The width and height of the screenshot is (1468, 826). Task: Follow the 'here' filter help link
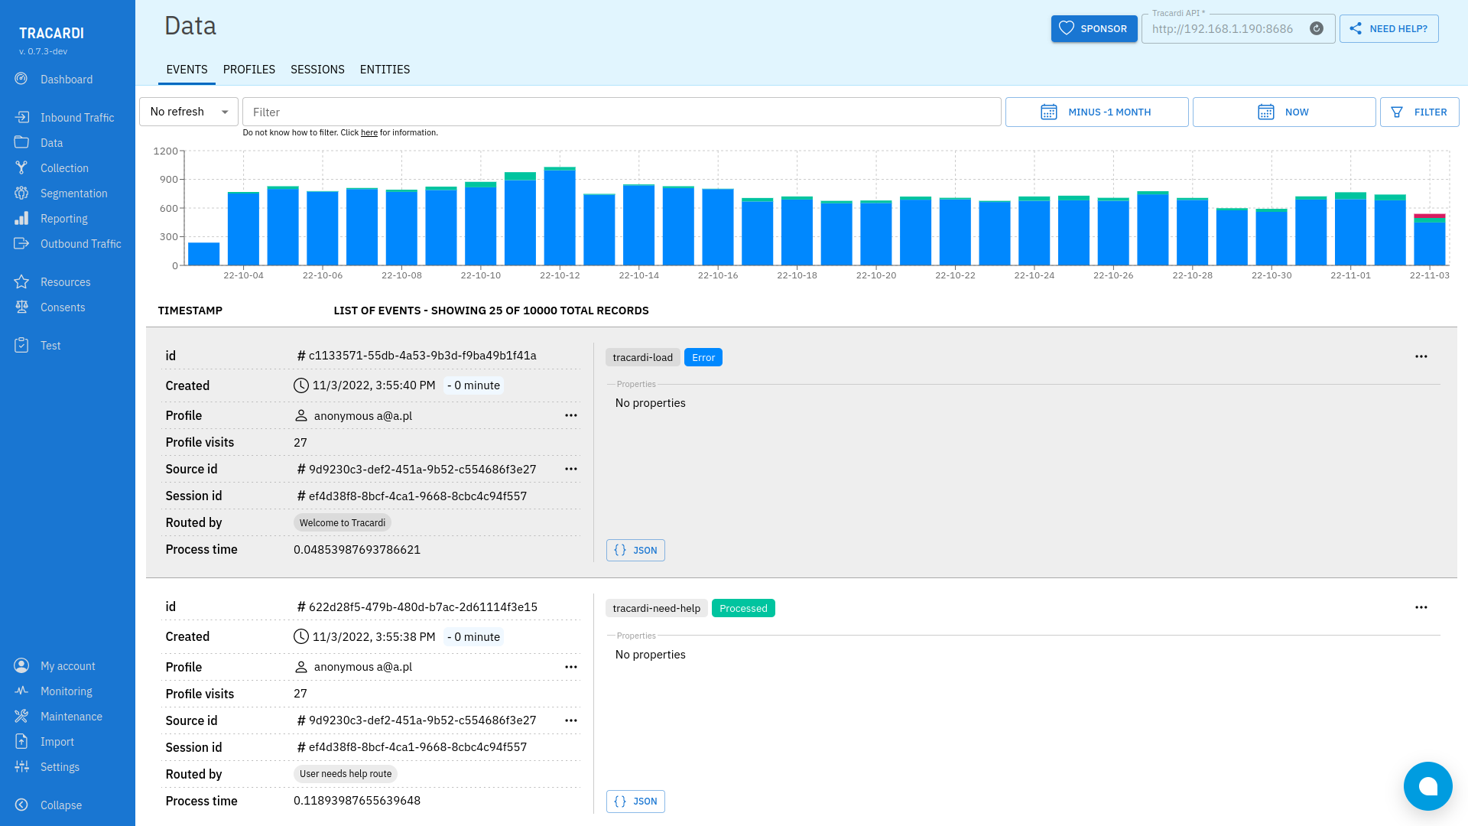369,132
